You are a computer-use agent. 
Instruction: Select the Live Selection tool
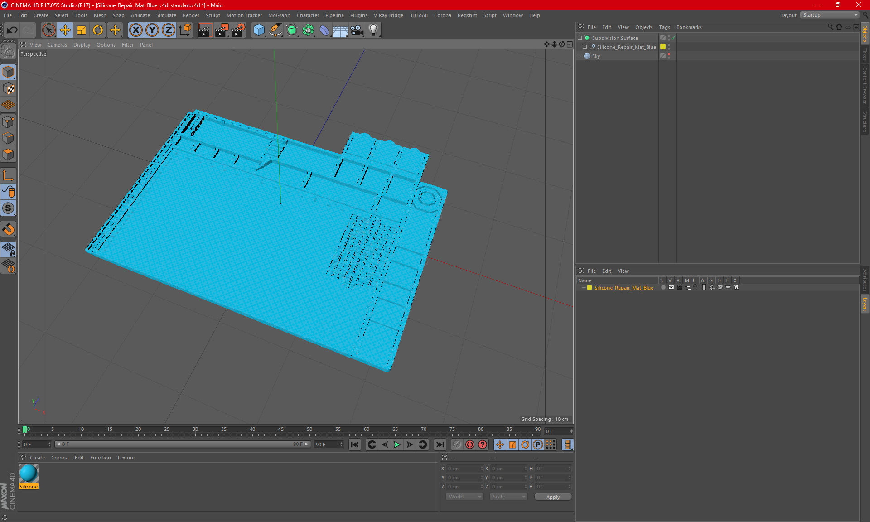[48, 30]
